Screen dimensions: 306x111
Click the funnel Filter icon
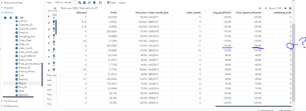pyautogui.click(x=108, y=2)
